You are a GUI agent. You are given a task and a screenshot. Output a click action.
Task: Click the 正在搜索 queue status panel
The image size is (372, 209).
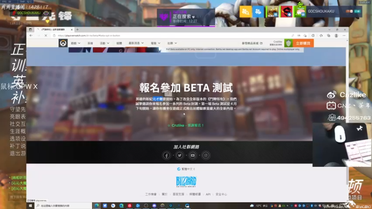186,18
